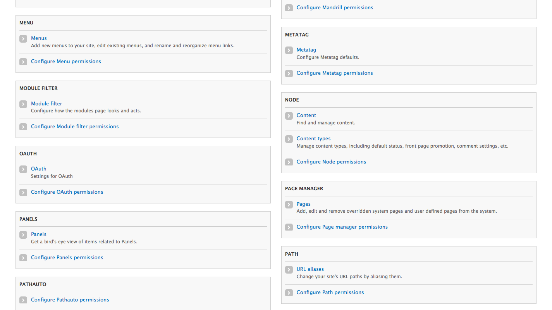
Task: Click 'Get a bird's eye view' description
Action: pos(84,241)
